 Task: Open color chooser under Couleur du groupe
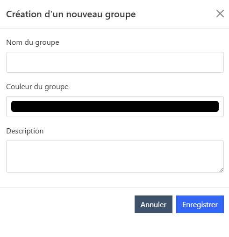tap(115, 106)
